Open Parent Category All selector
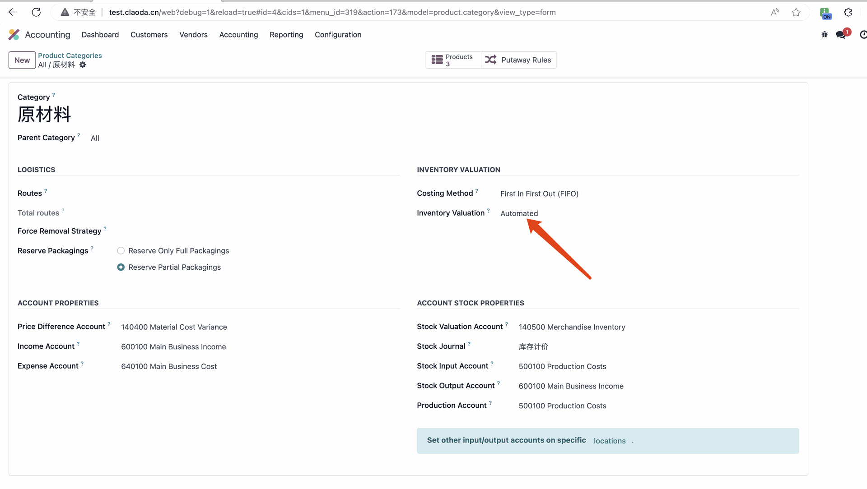The width and height of the screenshot is (867, 489). point(95,138)
